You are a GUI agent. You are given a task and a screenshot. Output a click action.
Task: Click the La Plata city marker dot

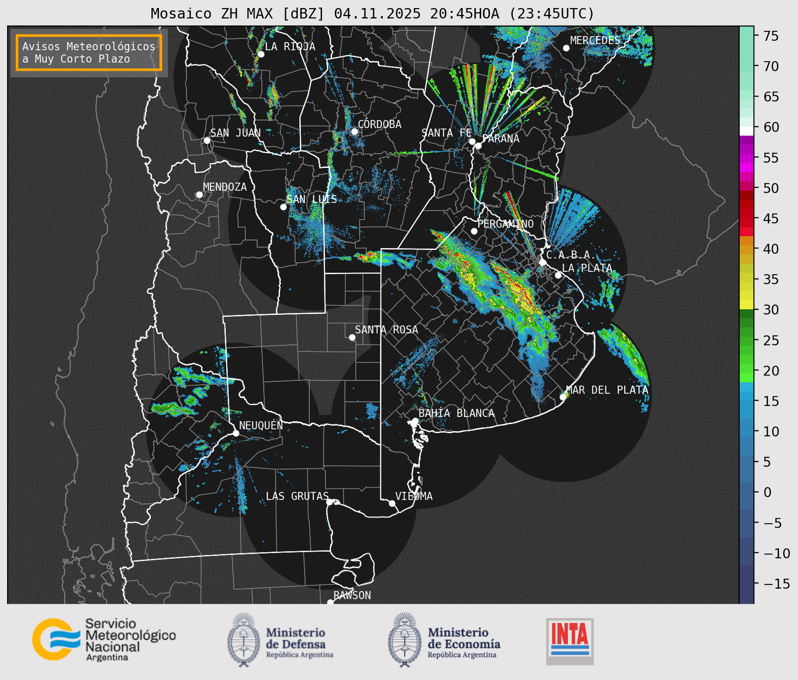558,275
